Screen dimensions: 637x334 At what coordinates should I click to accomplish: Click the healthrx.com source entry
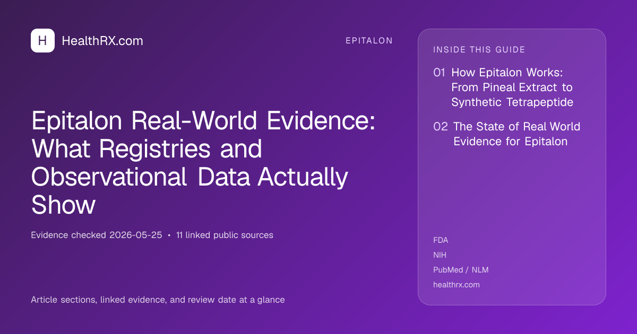457,285
